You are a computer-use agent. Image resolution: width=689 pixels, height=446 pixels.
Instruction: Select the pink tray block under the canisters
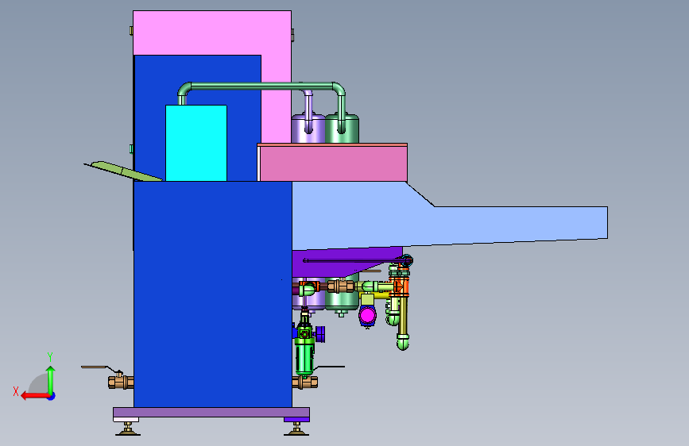pos(333,163)
